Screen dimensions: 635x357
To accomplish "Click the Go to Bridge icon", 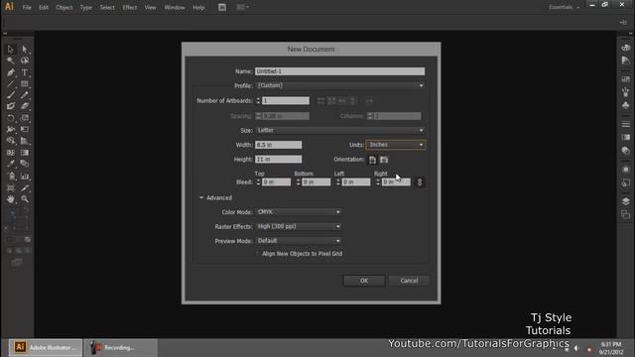I will click(222, 7).
